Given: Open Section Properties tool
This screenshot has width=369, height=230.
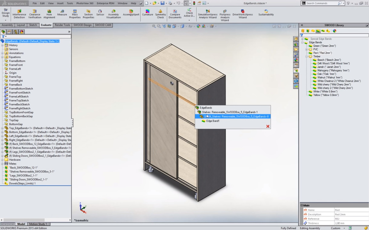Looking at the screenshot, I should coord(88,14).
